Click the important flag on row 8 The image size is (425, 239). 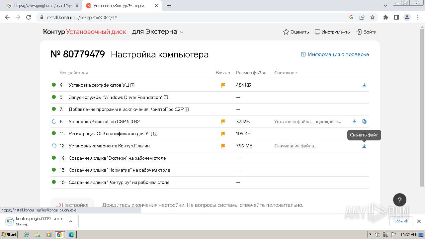[223, 121]
